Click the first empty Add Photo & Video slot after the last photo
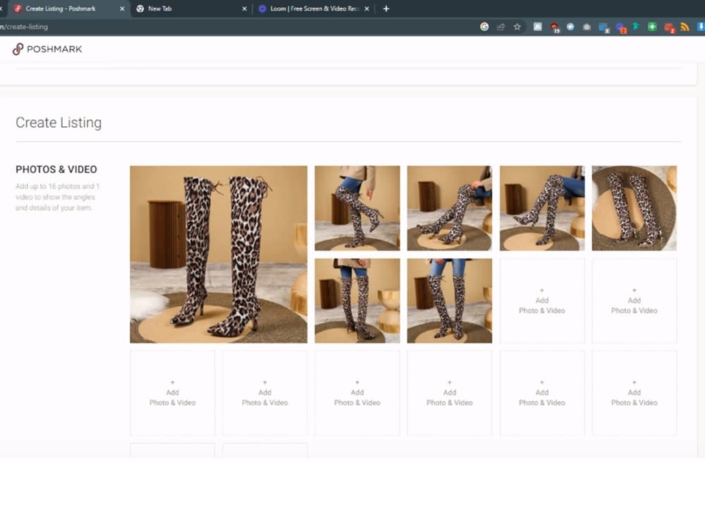 [542, 300]
